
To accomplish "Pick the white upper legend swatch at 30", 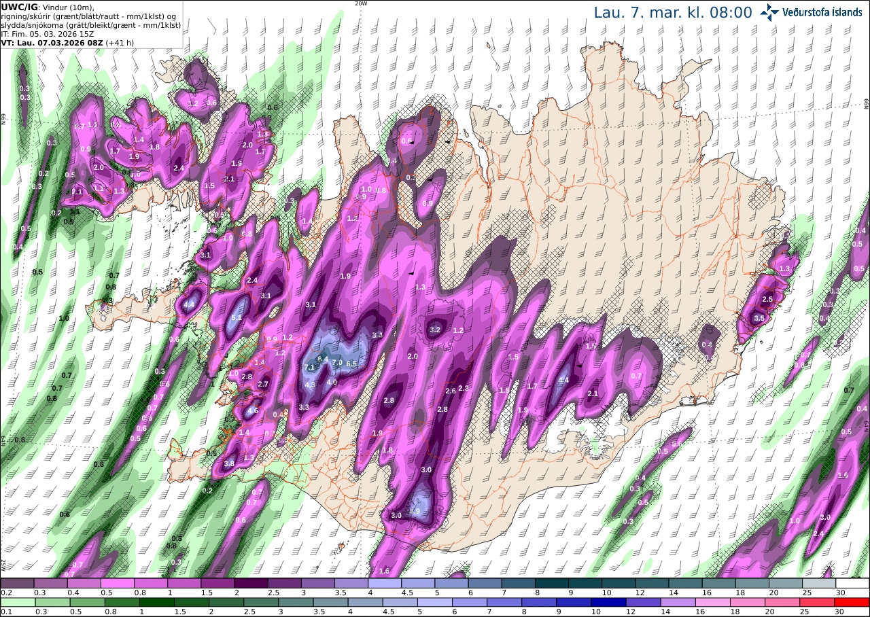I will (853, 583).
